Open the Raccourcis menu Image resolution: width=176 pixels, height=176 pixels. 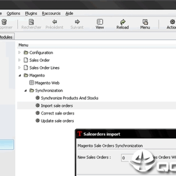(51, 14)
